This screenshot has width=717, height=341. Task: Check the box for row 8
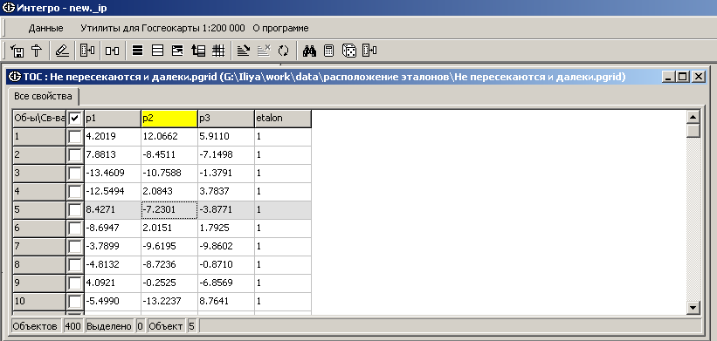click(75, 265)
